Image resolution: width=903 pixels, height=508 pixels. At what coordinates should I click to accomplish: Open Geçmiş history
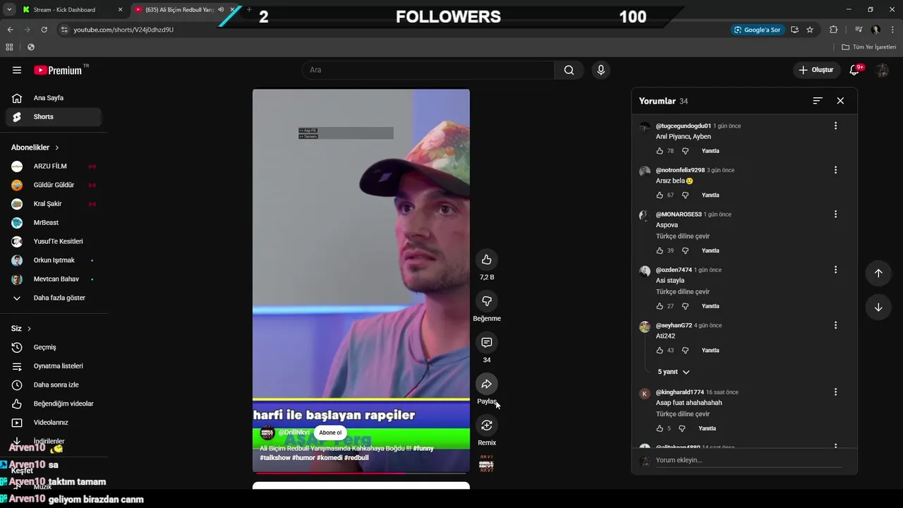click(x=54, y=347)
